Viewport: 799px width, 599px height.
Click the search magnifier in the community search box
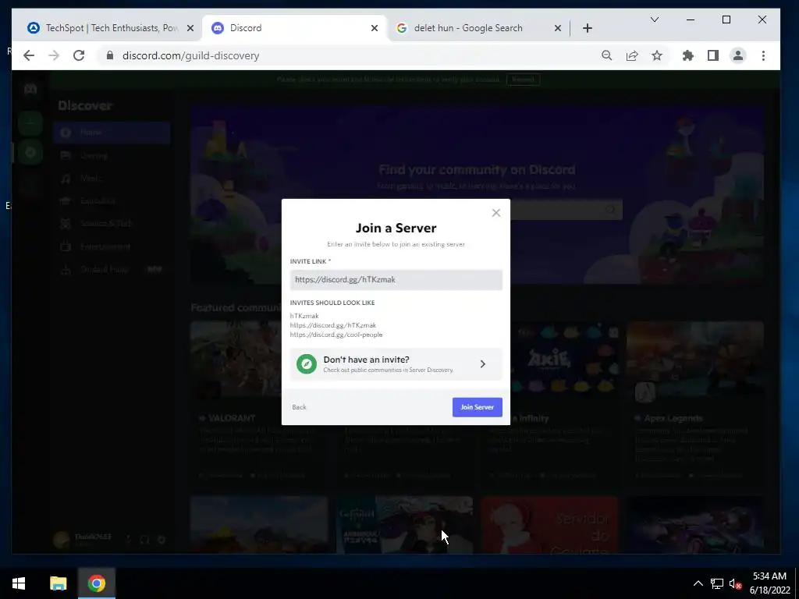610,210
